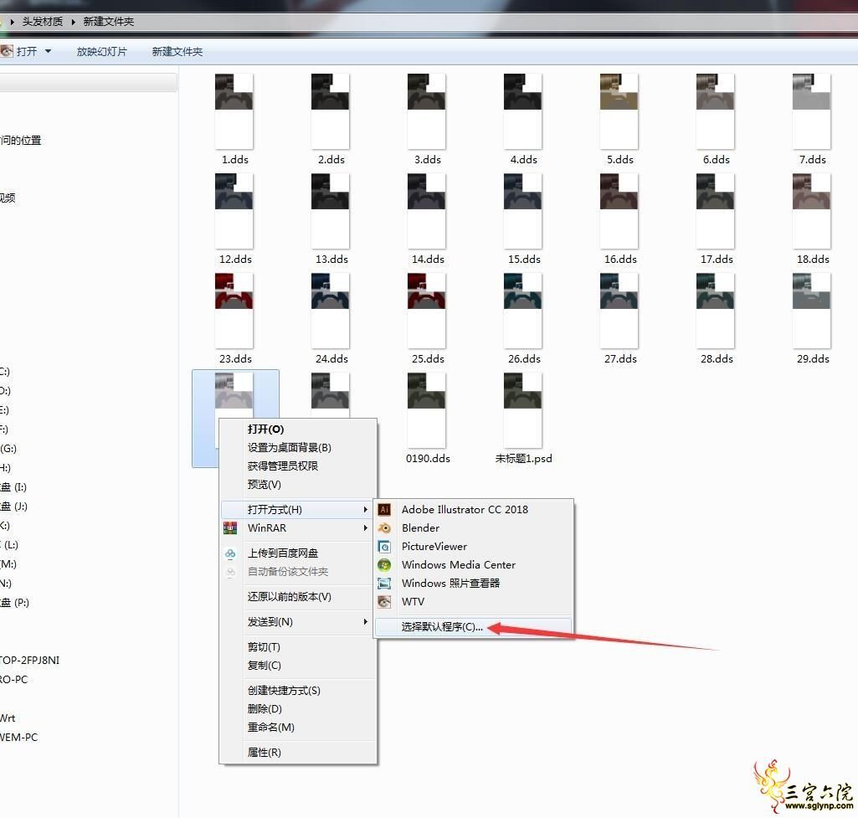Click the breadcrumb arrow before 头发材质
858x818 pixels.
tap(12, 22)
